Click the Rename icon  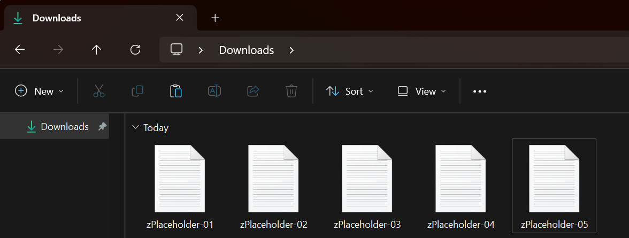point(214,91)
